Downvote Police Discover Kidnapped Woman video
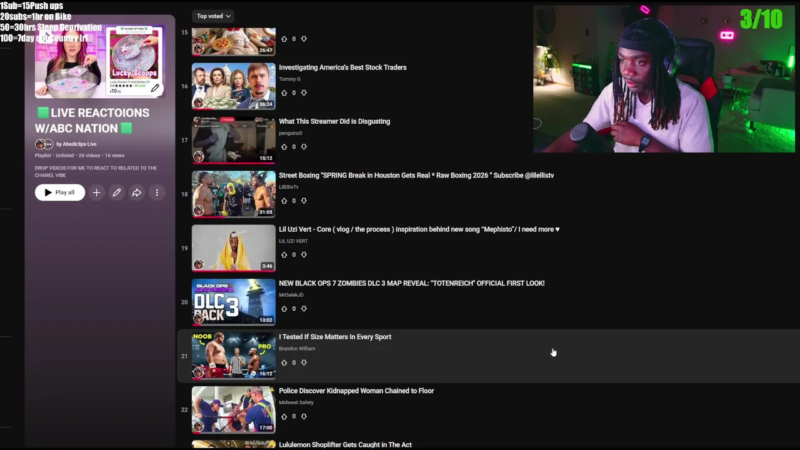The image size is (800, 450). pyautogui.click(x=304, y=416)
